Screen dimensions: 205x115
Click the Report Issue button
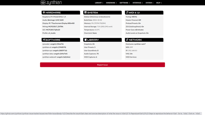click(102, 65)
